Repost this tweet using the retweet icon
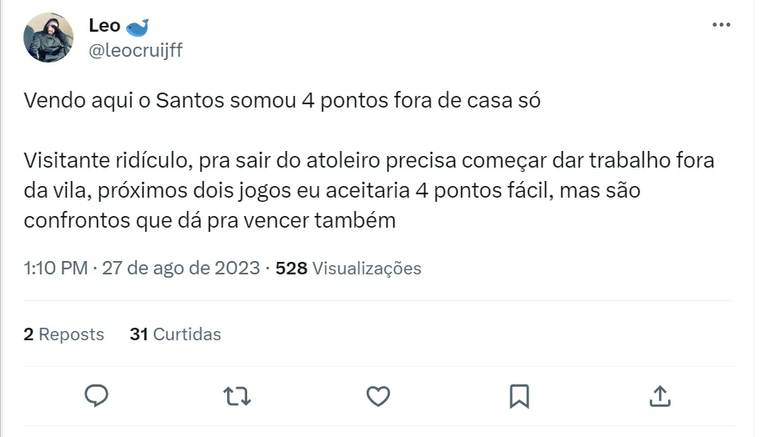Viewport: 775px width, 437px height. tap(238, 395)
